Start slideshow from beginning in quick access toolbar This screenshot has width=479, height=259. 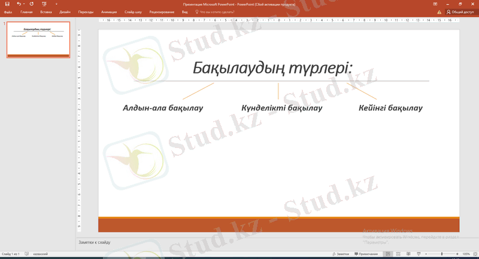44,4
